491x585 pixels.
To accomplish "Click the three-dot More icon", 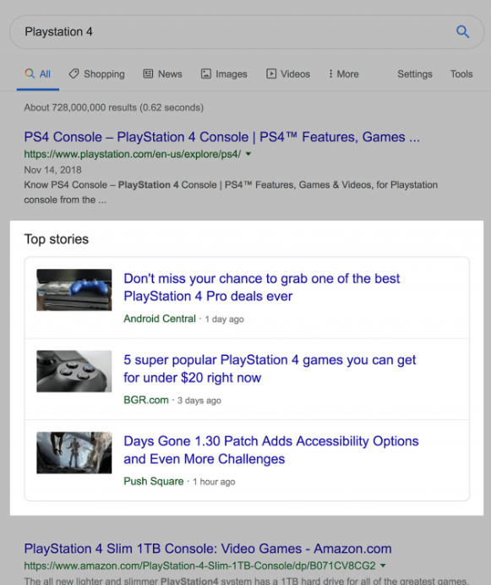I will point(330,74).
